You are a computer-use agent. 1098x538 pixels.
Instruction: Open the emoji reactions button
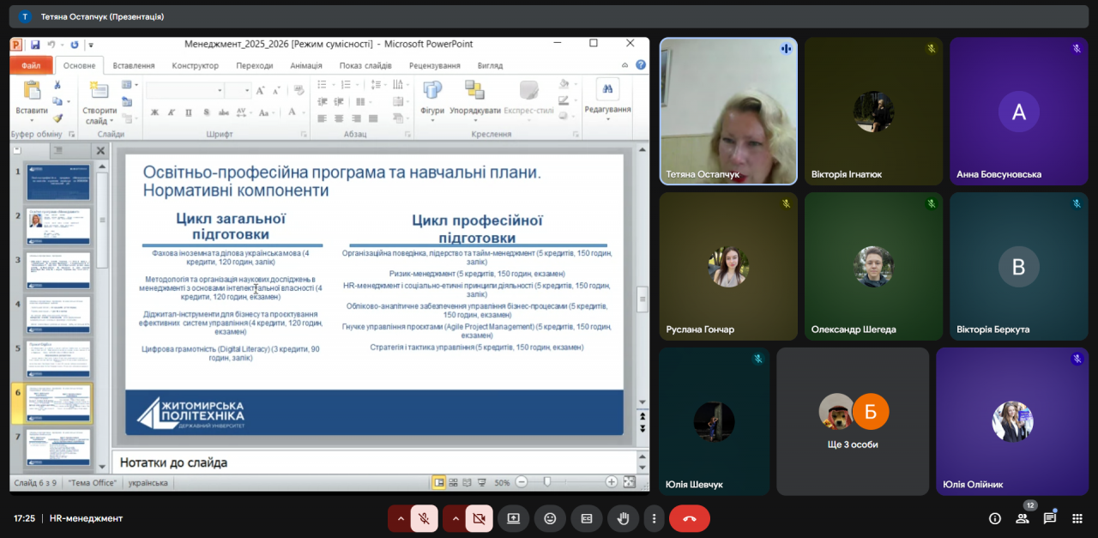click(550, 518)
